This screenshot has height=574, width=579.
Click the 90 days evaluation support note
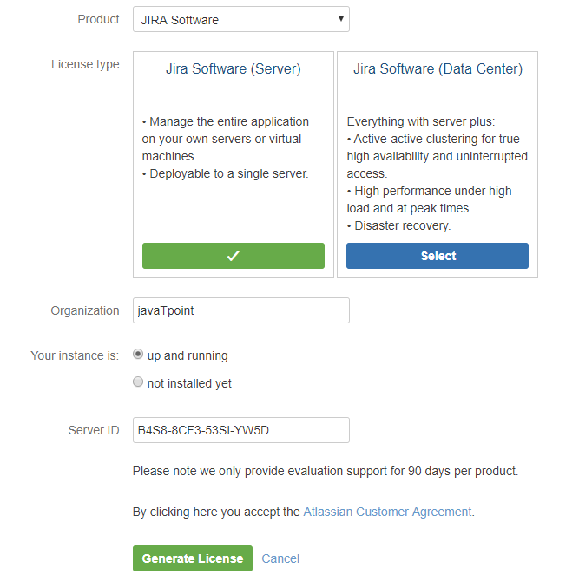[x=325, y=471]
